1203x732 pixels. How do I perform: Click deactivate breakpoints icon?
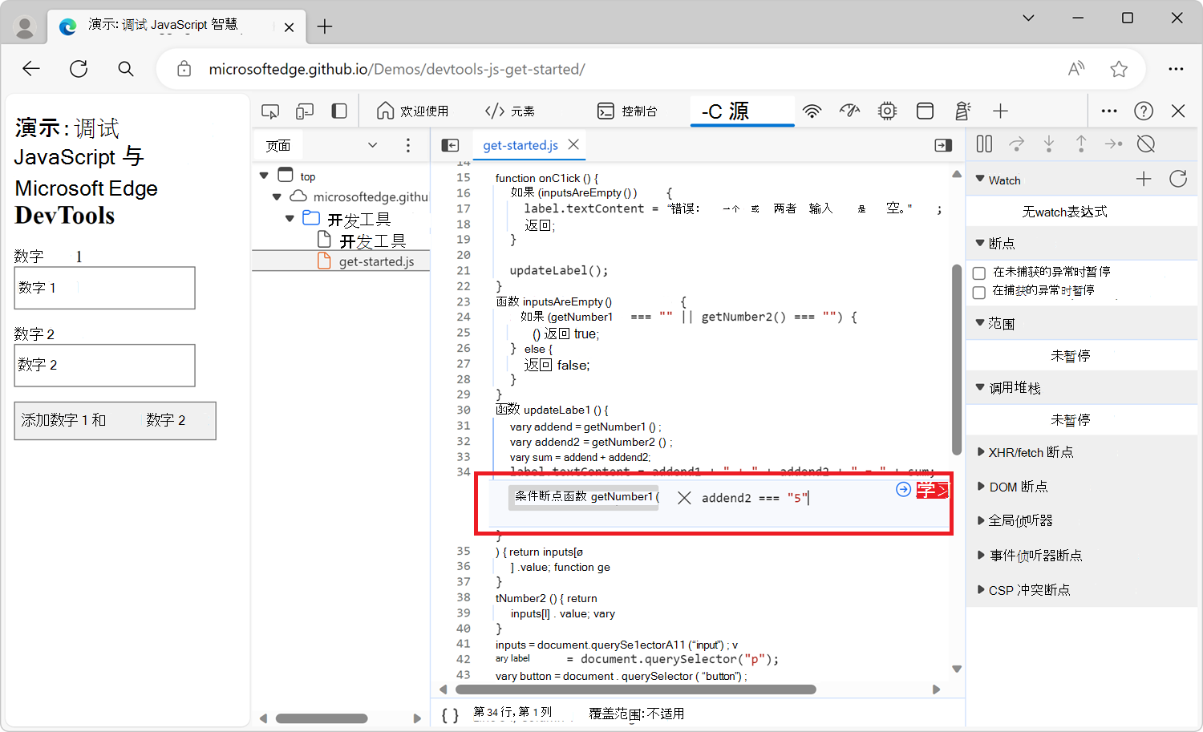click(x=1146, y=144)
